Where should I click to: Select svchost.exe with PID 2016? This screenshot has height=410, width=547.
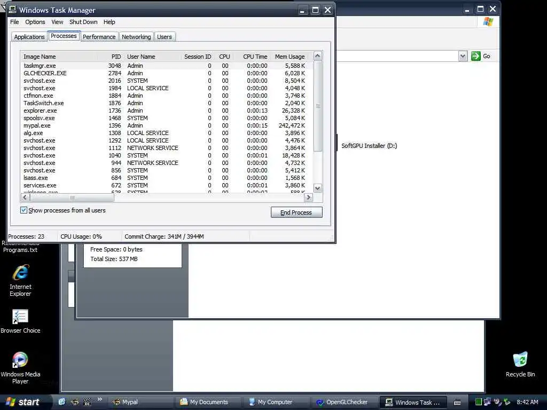pyautogui.click(x=166, y=81)
